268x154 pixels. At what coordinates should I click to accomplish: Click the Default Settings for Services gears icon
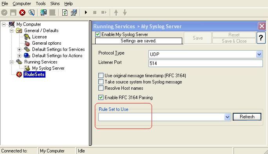pyautogui.click(x=27, y=49)
